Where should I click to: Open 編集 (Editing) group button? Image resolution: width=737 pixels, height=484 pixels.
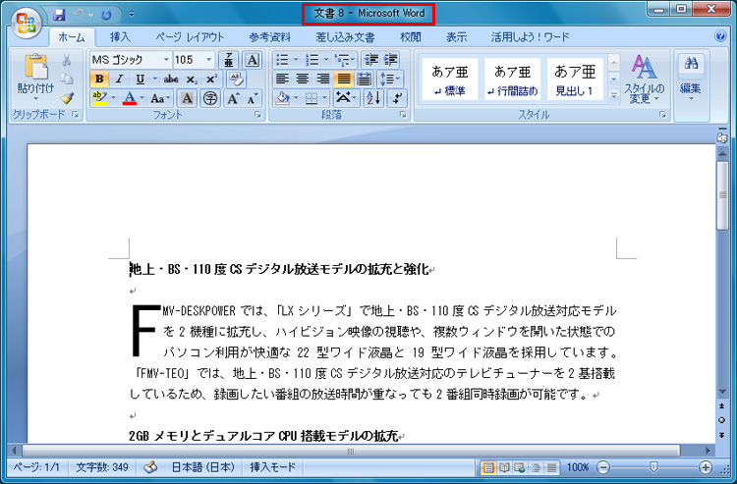click(691, 79)
